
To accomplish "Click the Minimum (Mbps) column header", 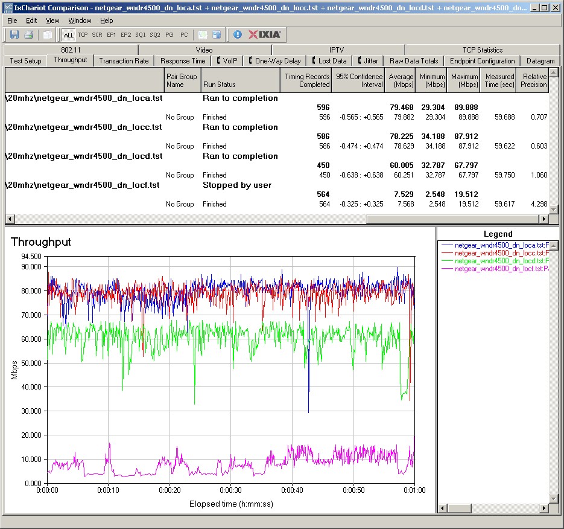I will pyautogui.click(x=431, y=80).
